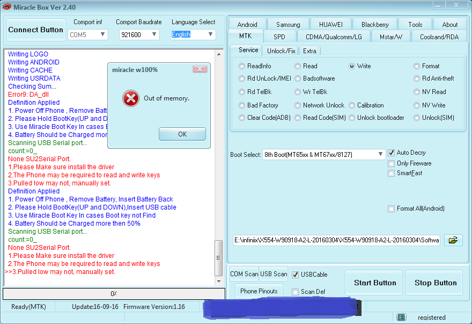Screen dimensions: 472x324
Task: Select the MTK tab
Action: (x=245, y=36)
